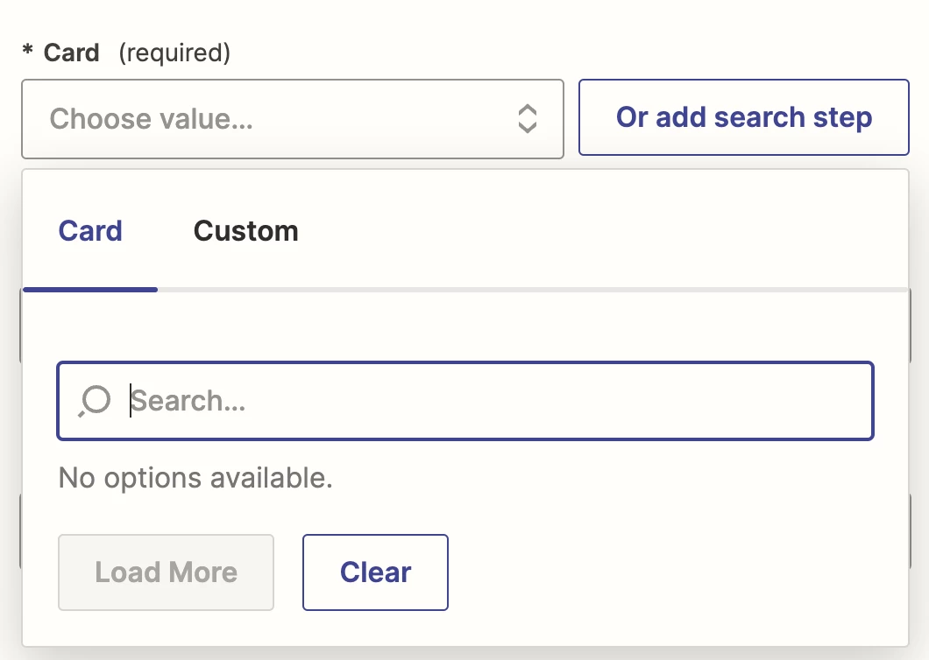Click the required asterisk beside Card

pos(28,53)
